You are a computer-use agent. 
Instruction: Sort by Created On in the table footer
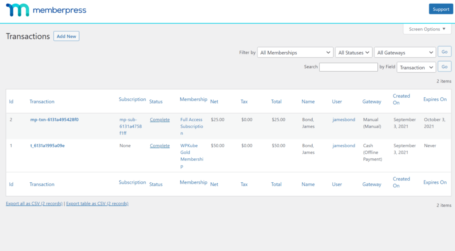(401, 182)
